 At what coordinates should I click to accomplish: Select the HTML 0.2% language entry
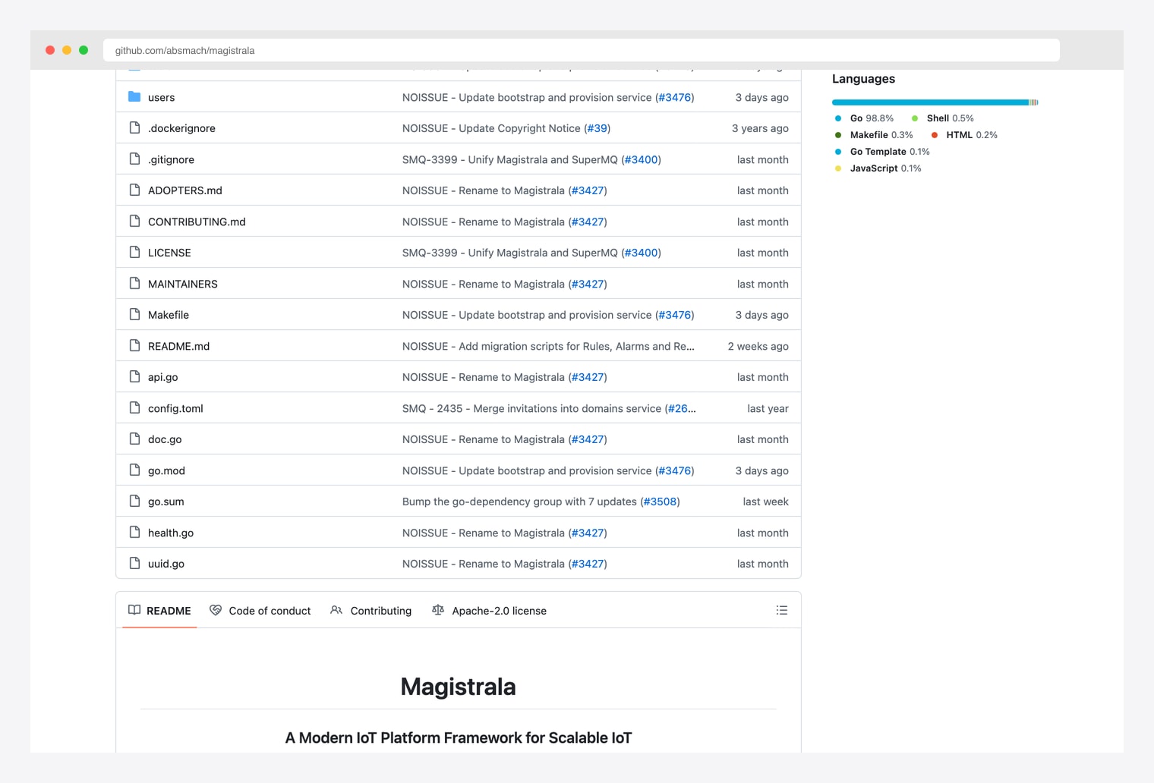click(964, 135)
